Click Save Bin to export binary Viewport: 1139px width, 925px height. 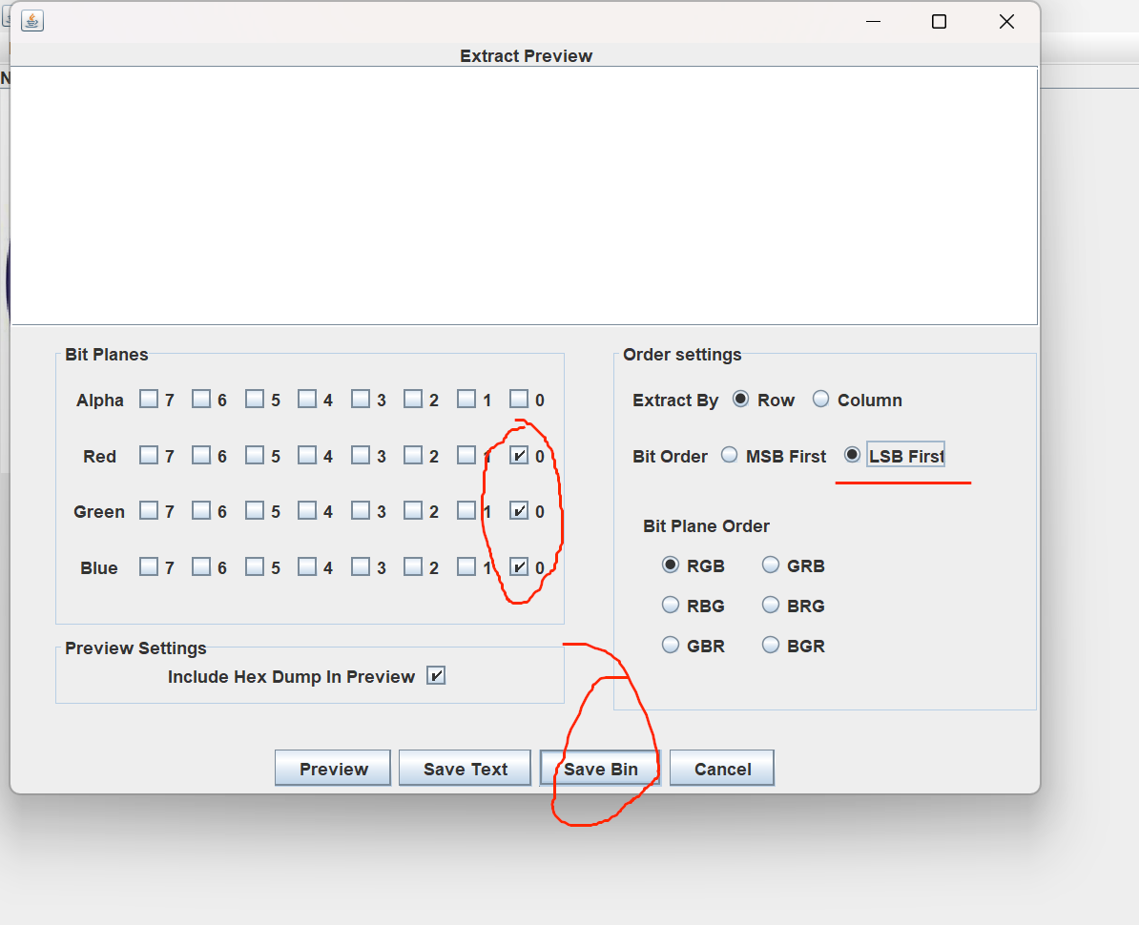pyautogui.click(x=600, y=769)
